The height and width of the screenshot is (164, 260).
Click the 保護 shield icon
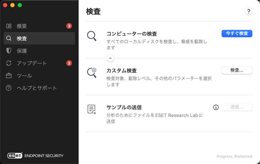(9, 51)
